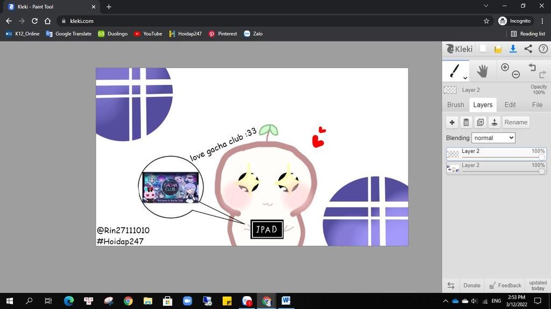Image resolution: width=551 pixels, height=309 pixels.
Task: Switch to the Brush tab
Action: pos(455,105)
